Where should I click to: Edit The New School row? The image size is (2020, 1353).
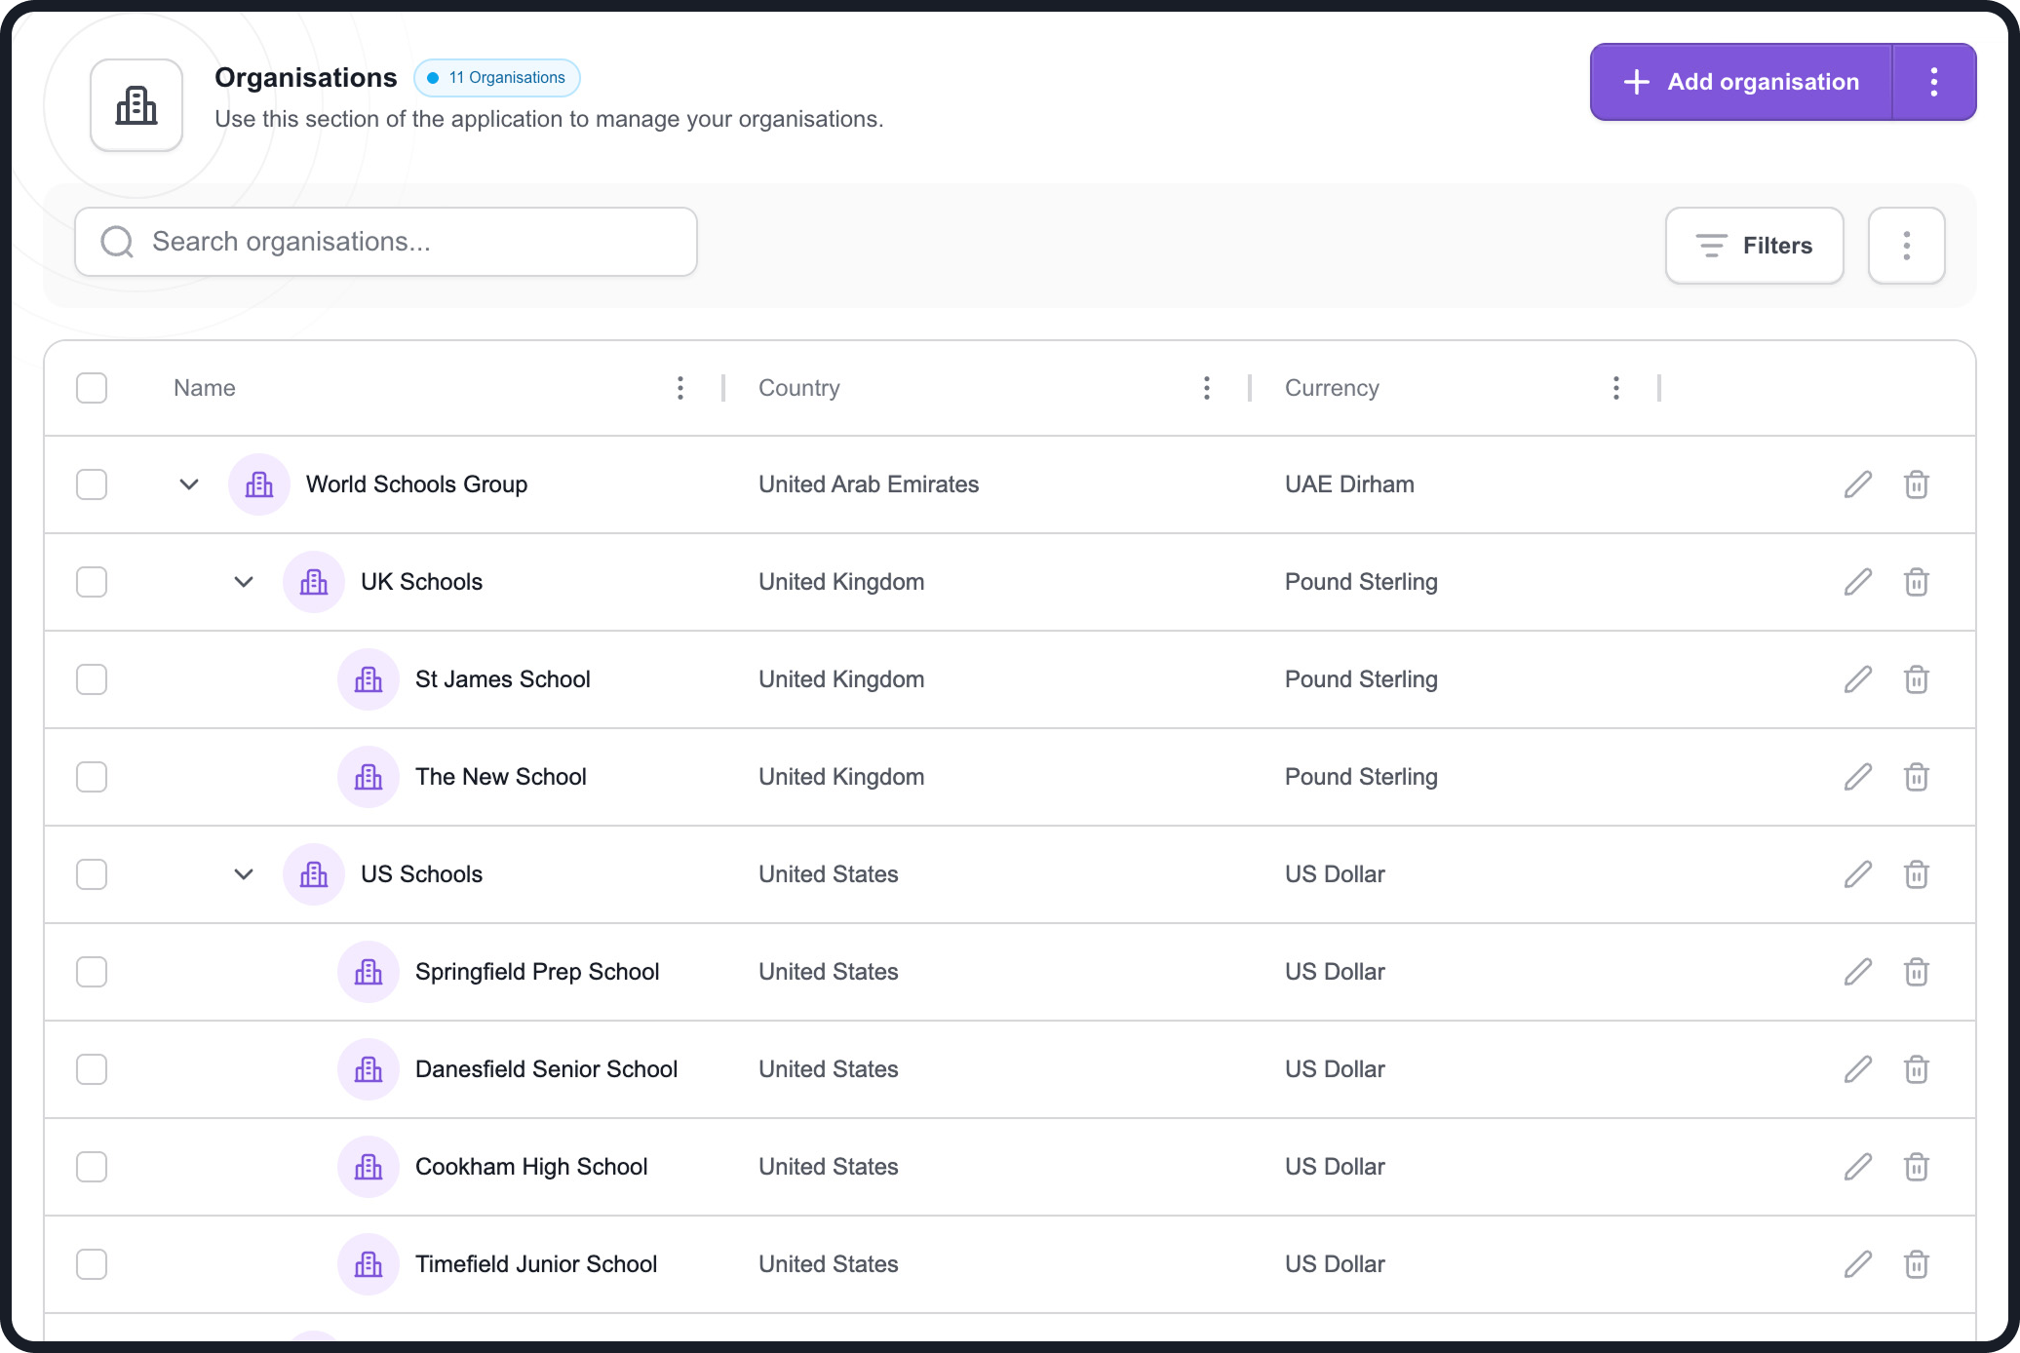click(1858, 777)
